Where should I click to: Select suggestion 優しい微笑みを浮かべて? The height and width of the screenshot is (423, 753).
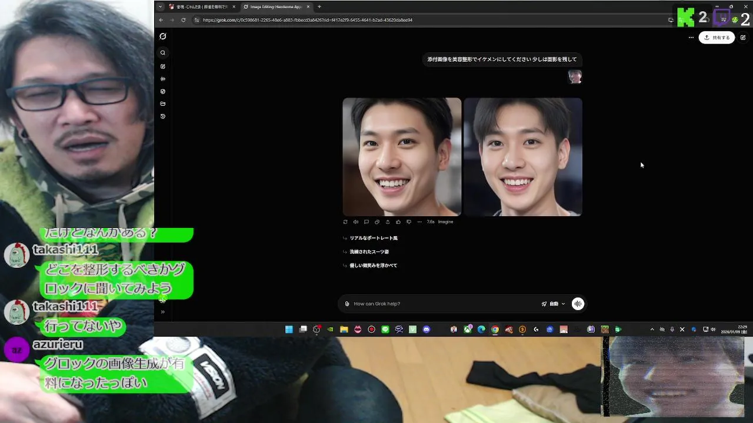[374, 266]
